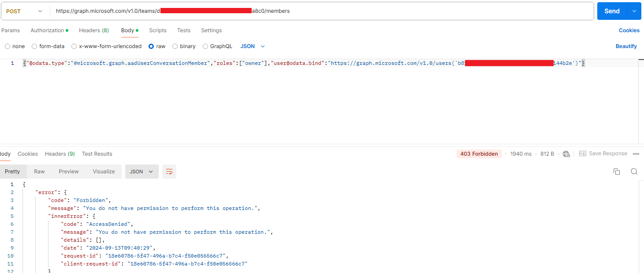Image resolution: width=644 pixels, height=273 pixels.
Task: Select the raw body type
Action: (x=157, y=46)
